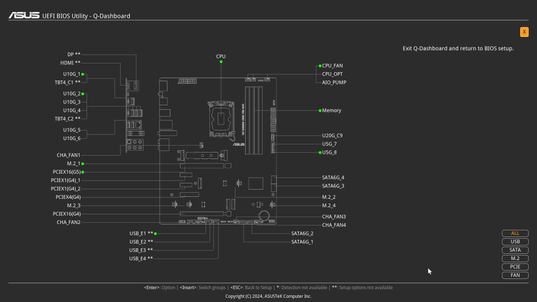Select the ALL filter button

[x=515, y=233]
